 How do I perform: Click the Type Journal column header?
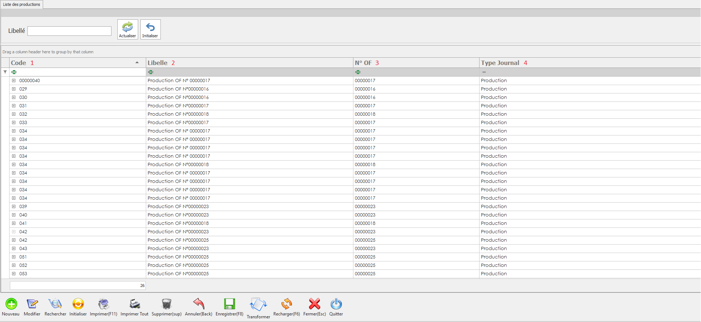point(500,63)
